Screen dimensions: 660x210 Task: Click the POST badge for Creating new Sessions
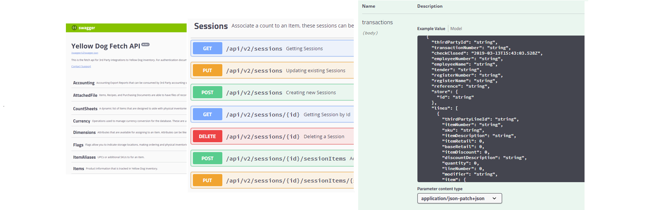(x=208, y=92)
